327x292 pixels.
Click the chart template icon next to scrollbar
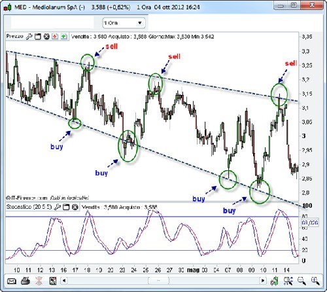coord(53,281)
